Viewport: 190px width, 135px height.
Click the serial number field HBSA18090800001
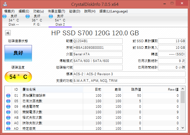click(98, 48)
